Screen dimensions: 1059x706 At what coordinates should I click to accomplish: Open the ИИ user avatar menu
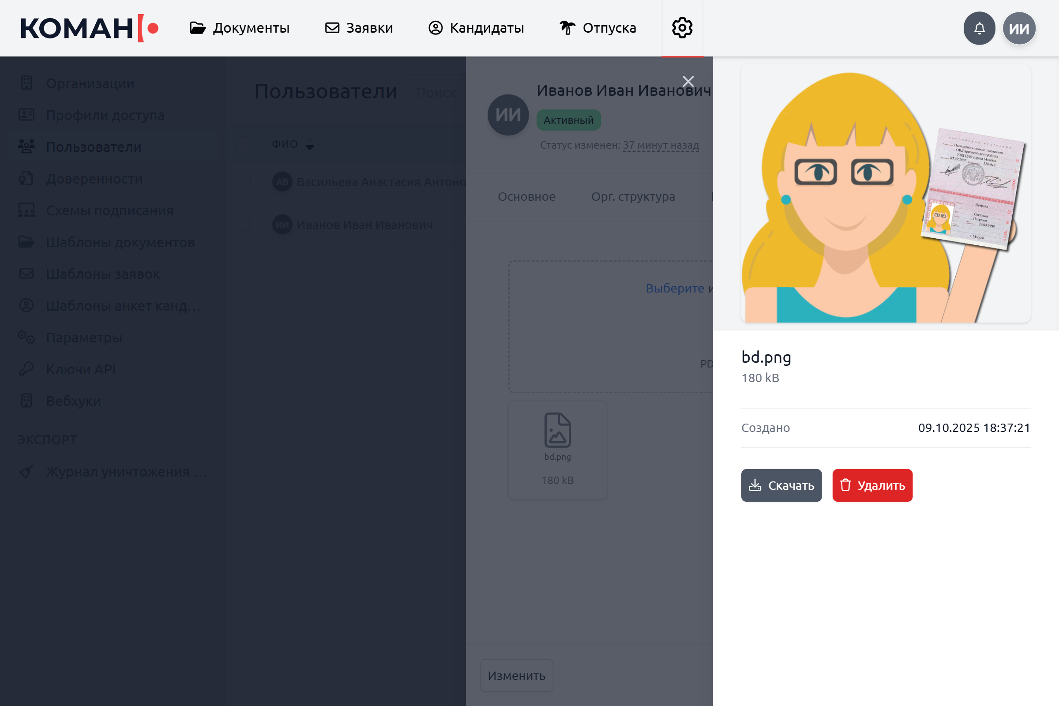pos(1019,28)
